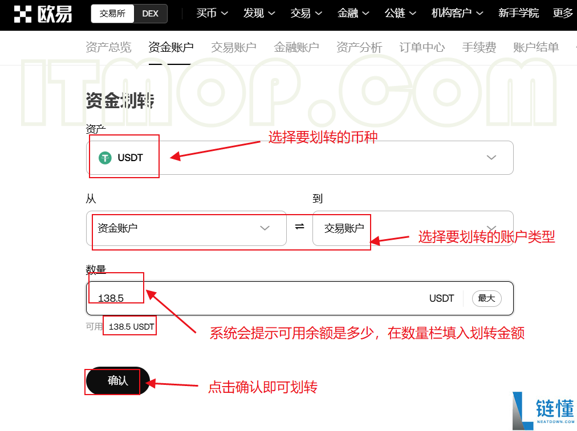This screenshot has height=431, width=577.
Task: Go to 订单中心 tab
Action: click(x=422, y=47)
